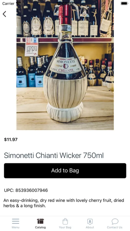The height and width of the screenshot is (231, 130).
Task: Switch to the Catalog tab label
Action: (x=40, y=227)
